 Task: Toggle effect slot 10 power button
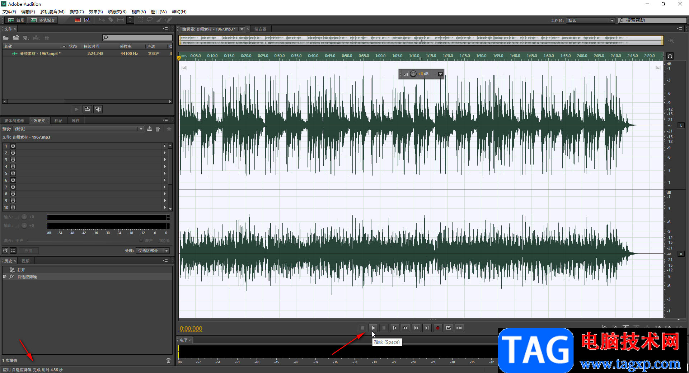13,208
